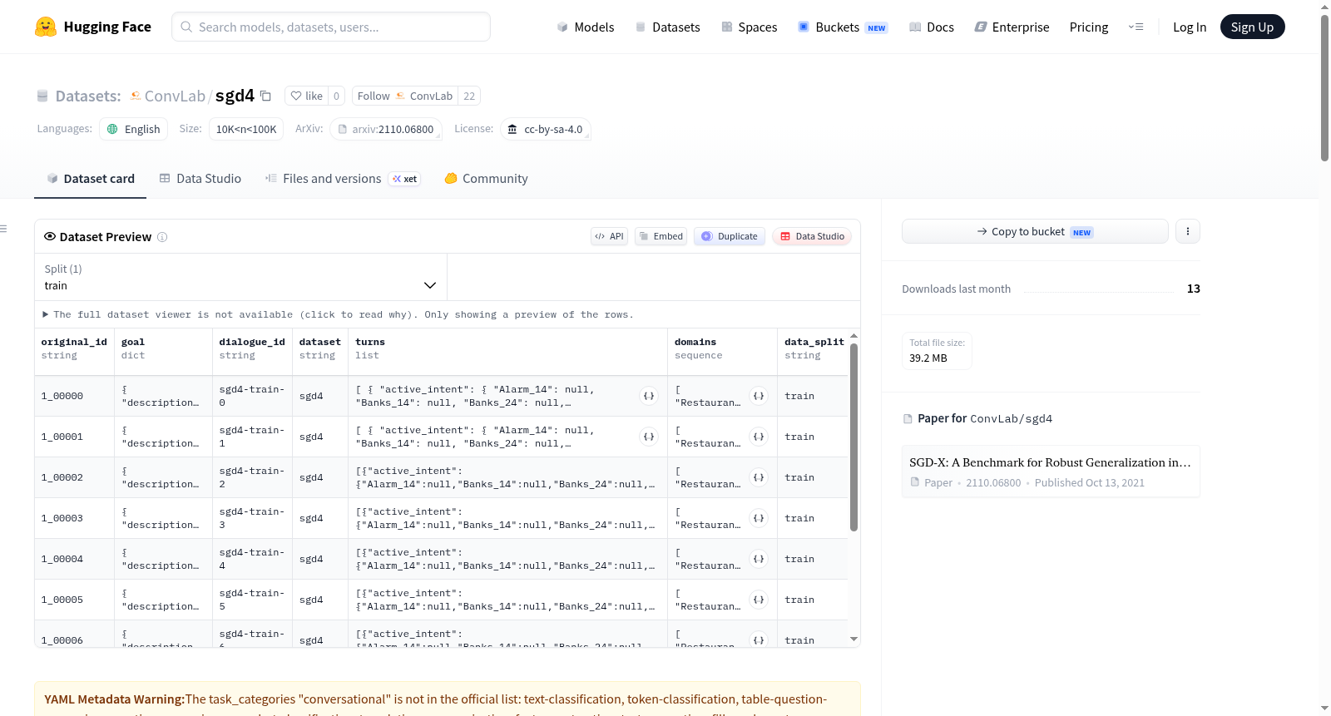This screenshot has width=1331, height=716.
Task: Click the English language tag
Action: (x=133, y=129)
